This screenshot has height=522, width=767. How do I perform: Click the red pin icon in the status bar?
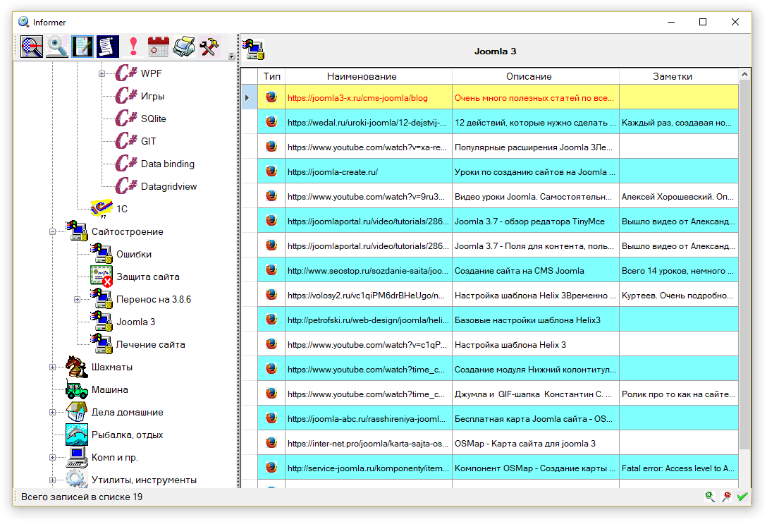[726, 497]
